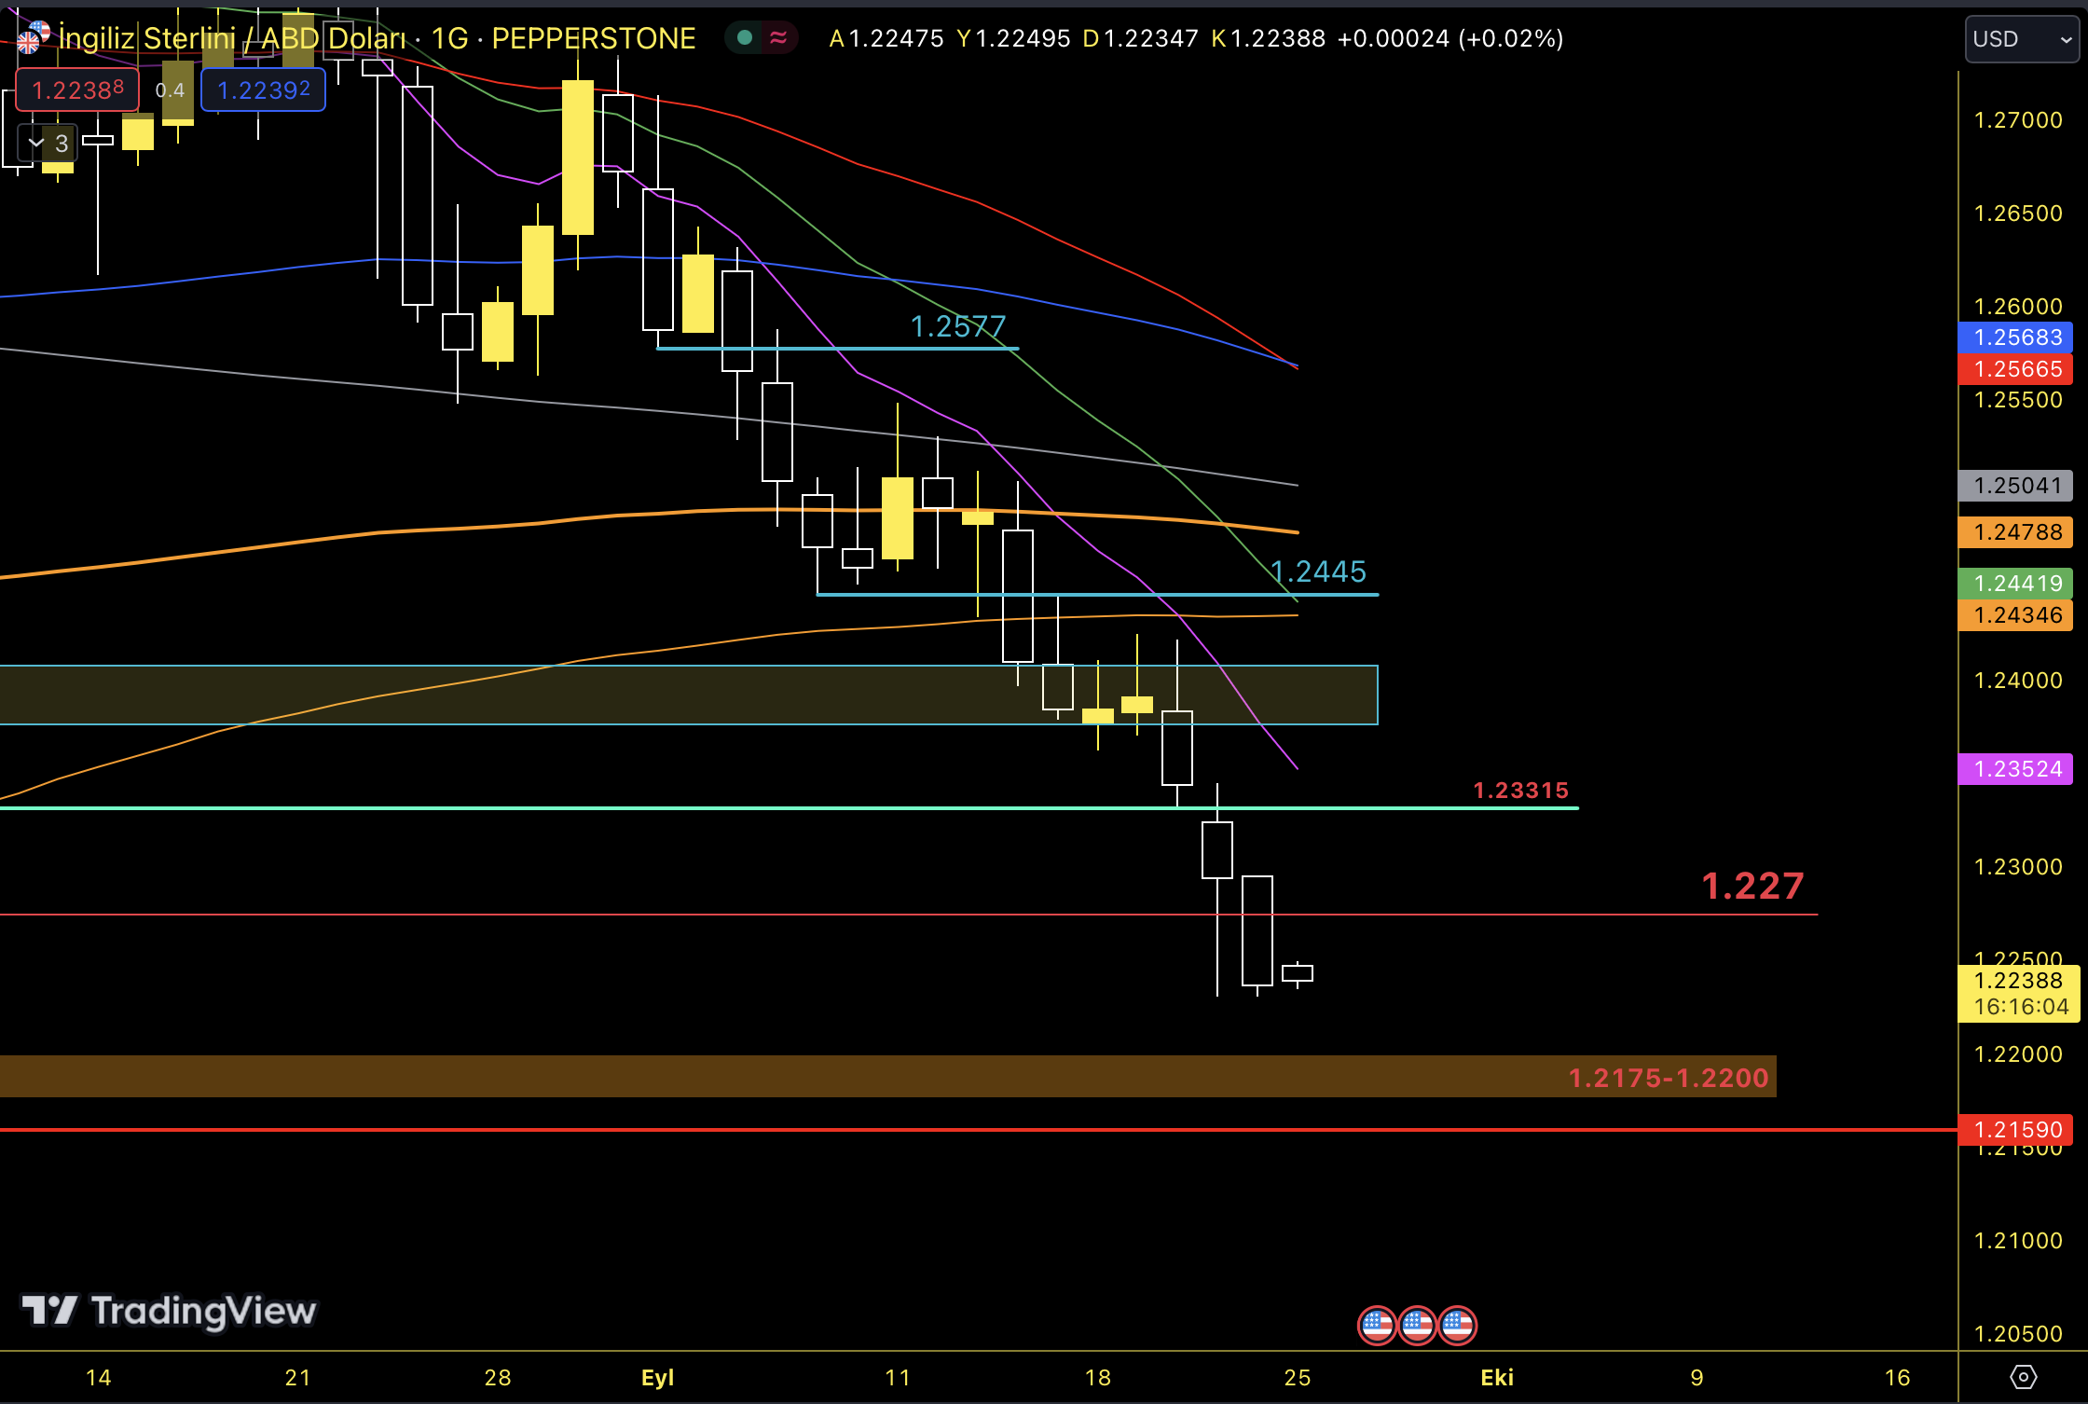Collapse the indicator legend showing 3
The height and width of the screenshot is (1404, 2088).
pyautogui.click(x=48, y=144)
